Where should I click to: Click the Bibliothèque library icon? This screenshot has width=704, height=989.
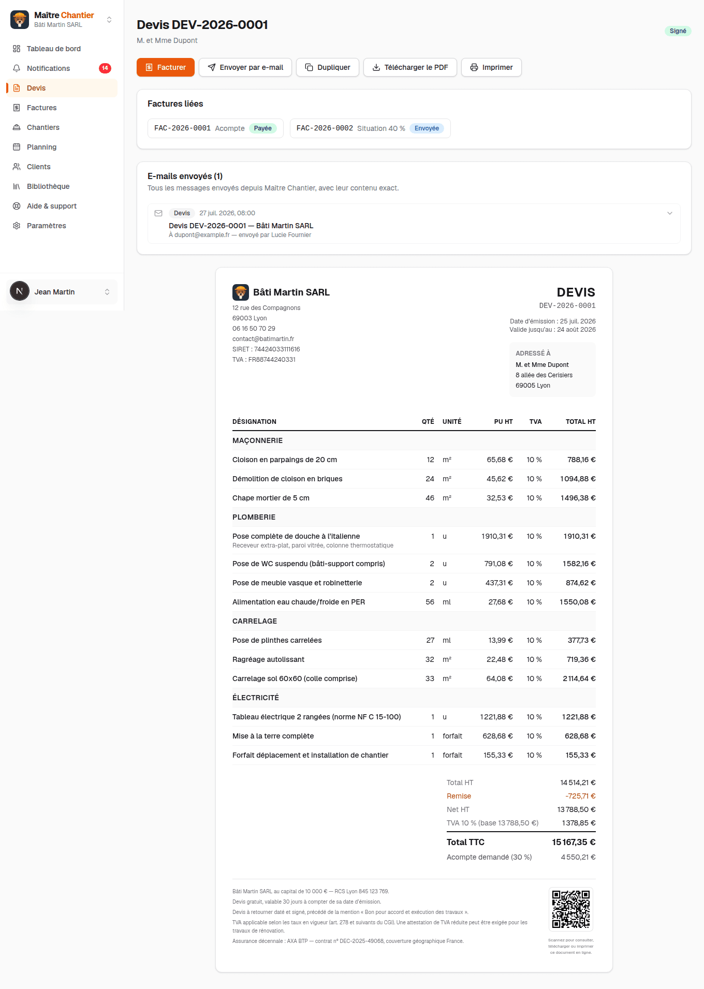point(17,186)
